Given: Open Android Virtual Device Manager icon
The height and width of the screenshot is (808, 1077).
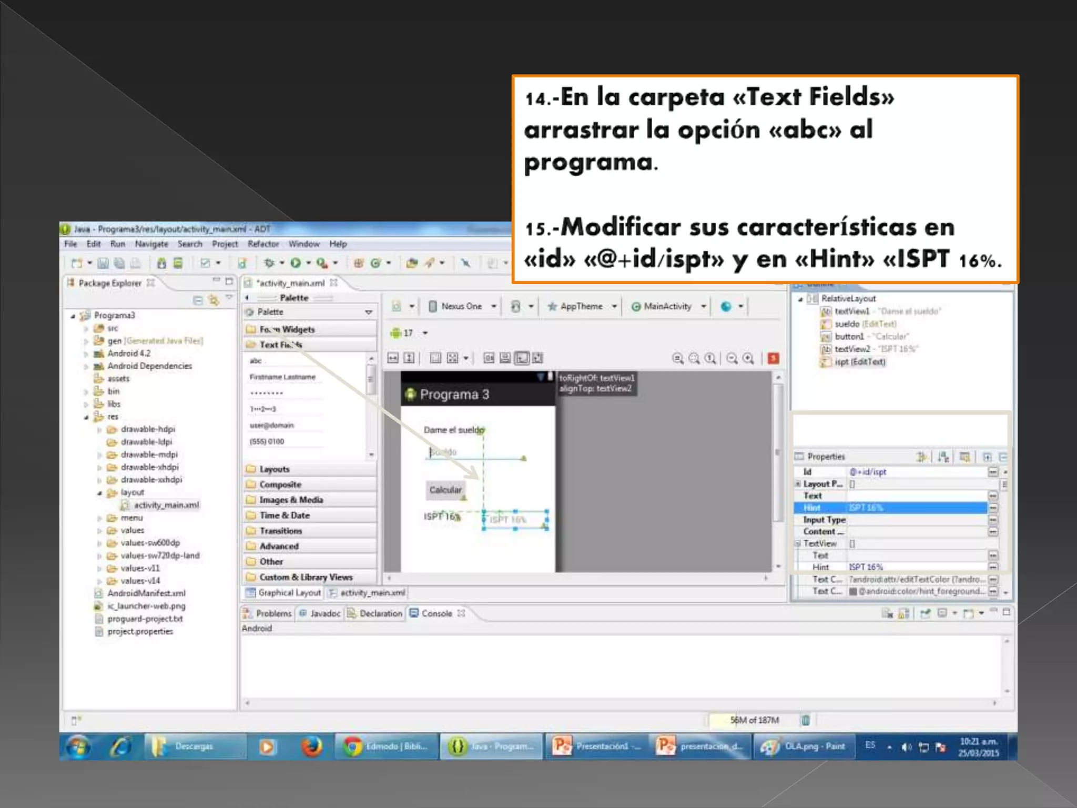Looking at the screenshot, I should [x=178, y=263].
